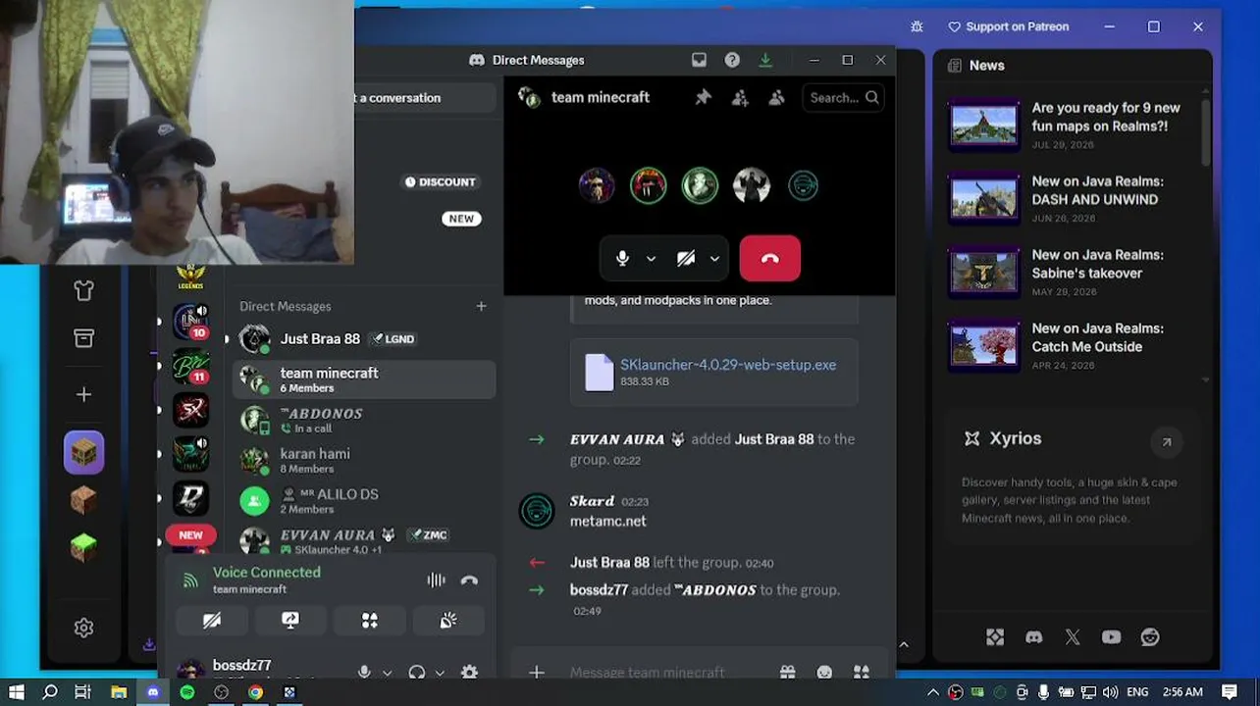Screen dimensions: 1260x706
Task: Select the team minecraft group chat
Action: point(364,379)
